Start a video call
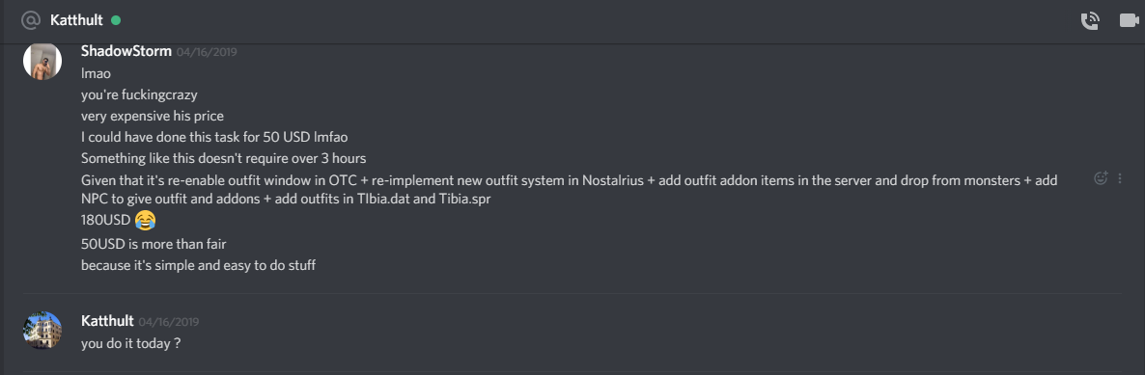The height and width of the screenshot is (375, 1145). tap(1129, 21)
